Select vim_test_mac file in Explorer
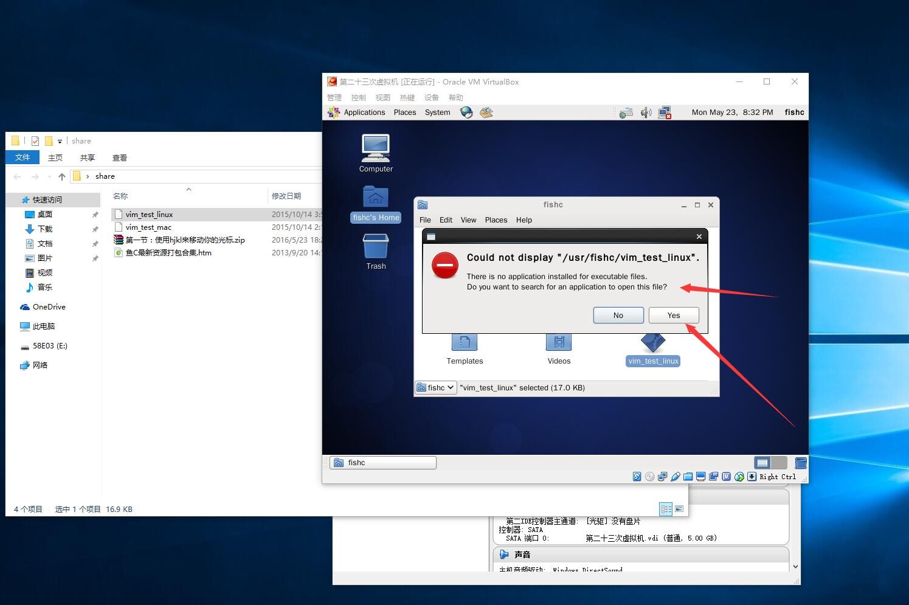Viewport: 909px width, 605px height. pyautogui.click(x=148, y=227)
